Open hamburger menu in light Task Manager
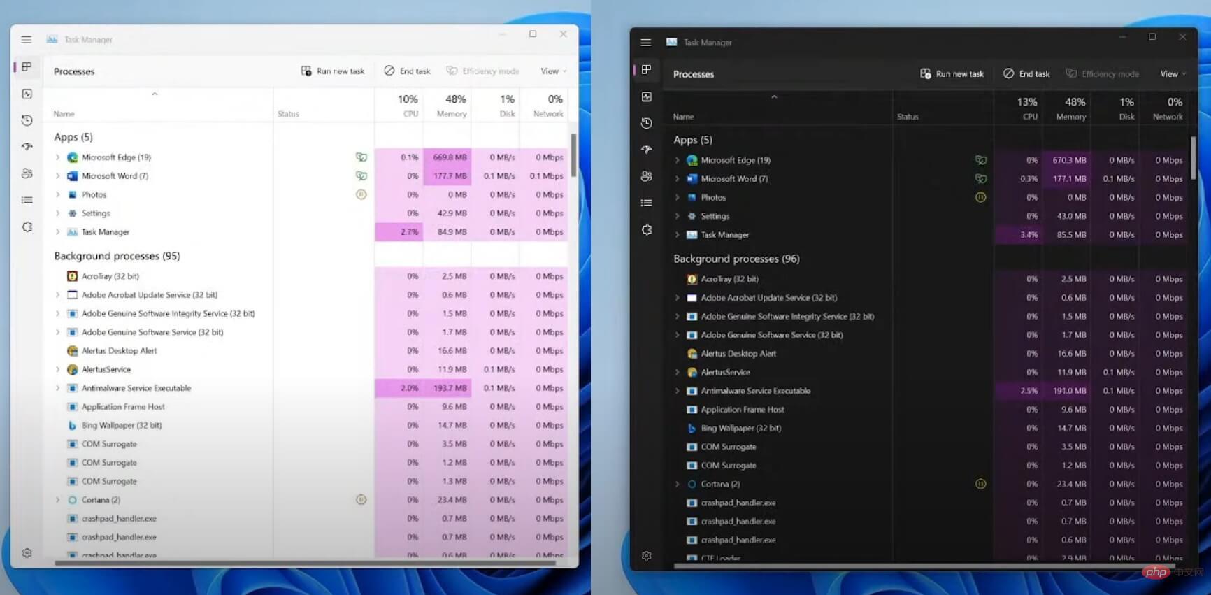 tap(26, 40)
